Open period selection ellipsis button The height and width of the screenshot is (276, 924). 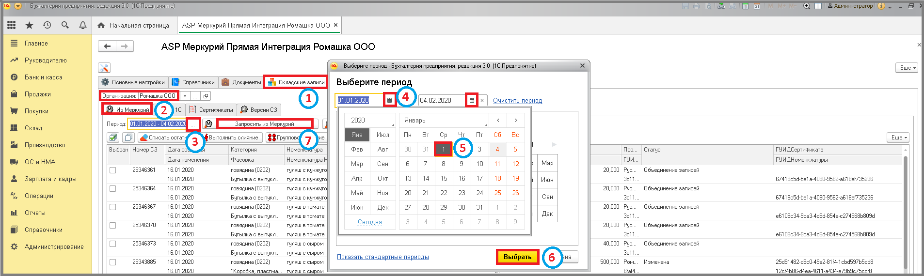pos(193,124)
